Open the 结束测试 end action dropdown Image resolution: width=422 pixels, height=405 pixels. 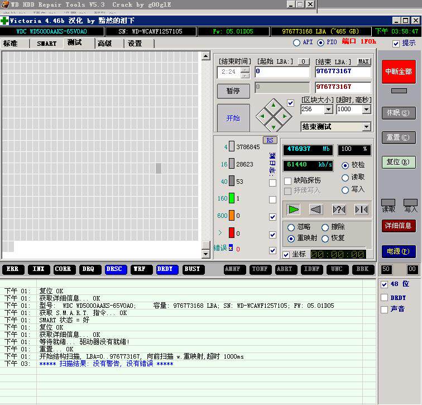click(x=366, y=127)
